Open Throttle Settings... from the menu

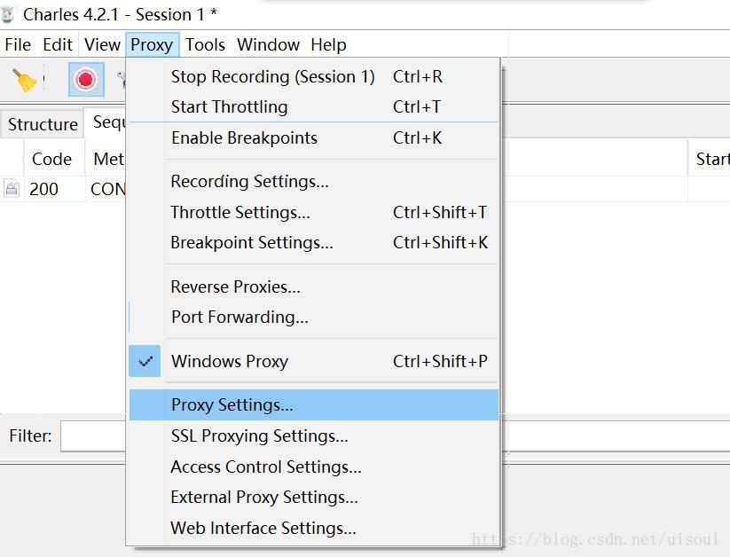pos(313,212)
